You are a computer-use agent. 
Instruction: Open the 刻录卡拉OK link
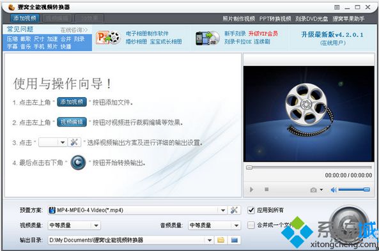(x=238, y=42)
